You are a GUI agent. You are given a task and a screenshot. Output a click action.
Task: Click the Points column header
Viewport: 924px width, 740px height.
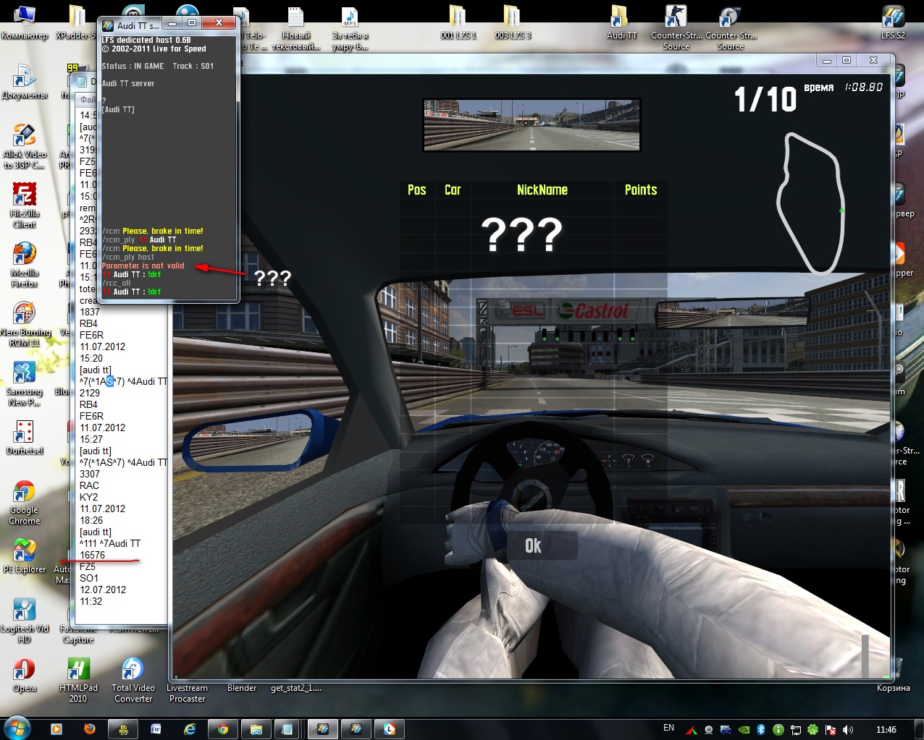coord(641,190)
